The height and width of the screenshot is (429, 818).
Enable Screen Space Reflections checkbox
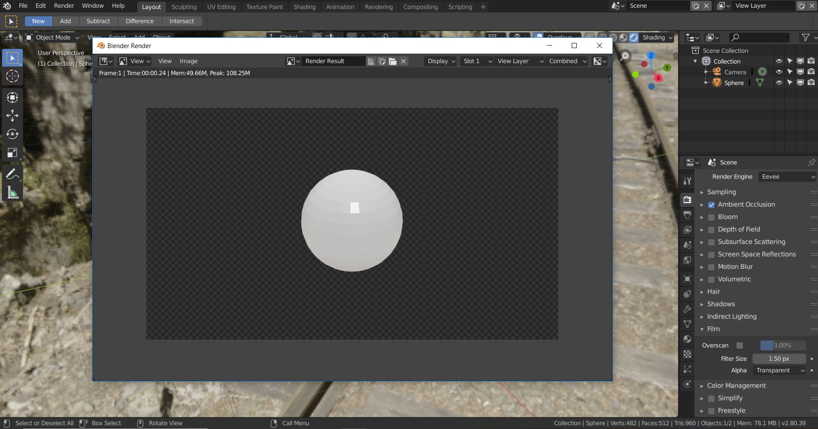coord(711,255)
